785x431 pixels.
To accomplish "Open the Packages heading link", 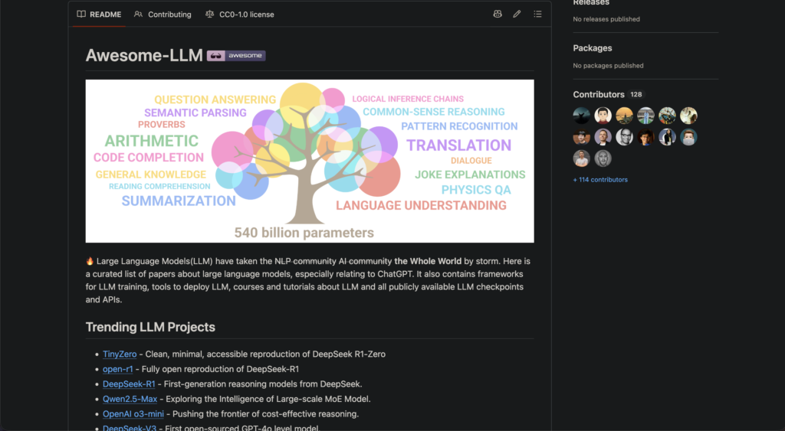I will pos(593,48).
